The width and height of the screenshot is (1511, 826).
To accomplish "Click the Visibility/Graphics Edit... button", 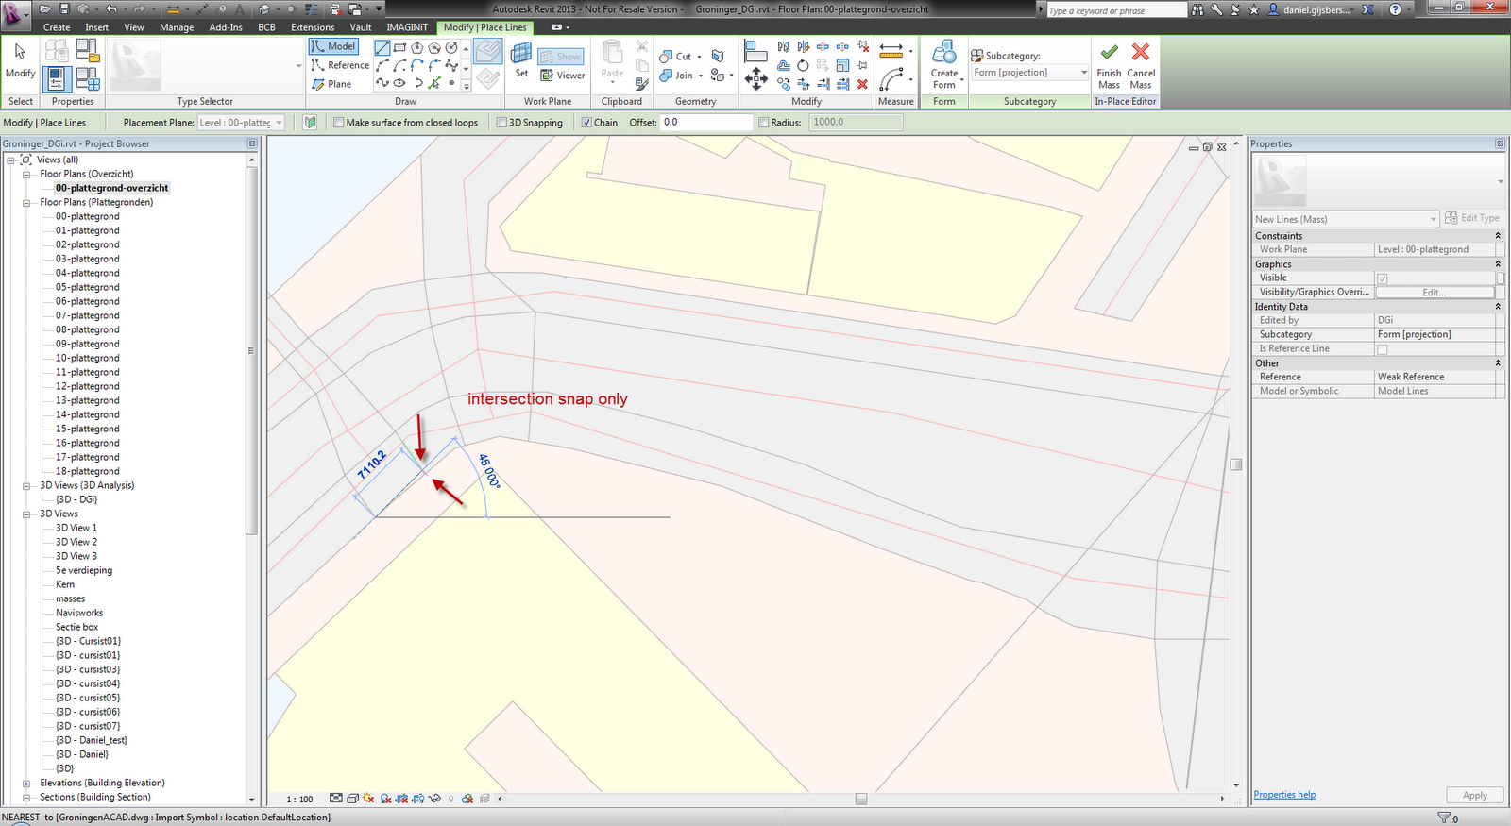I will pyautogui.click(x=1434, y=293).
